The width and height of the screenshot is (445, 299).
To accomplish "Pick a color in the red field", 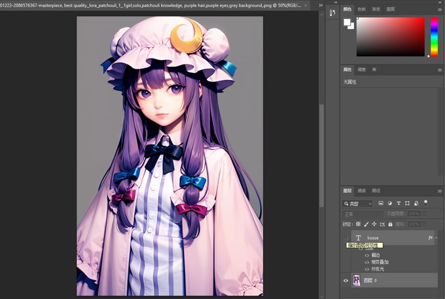I will click(x=390, y=37).
